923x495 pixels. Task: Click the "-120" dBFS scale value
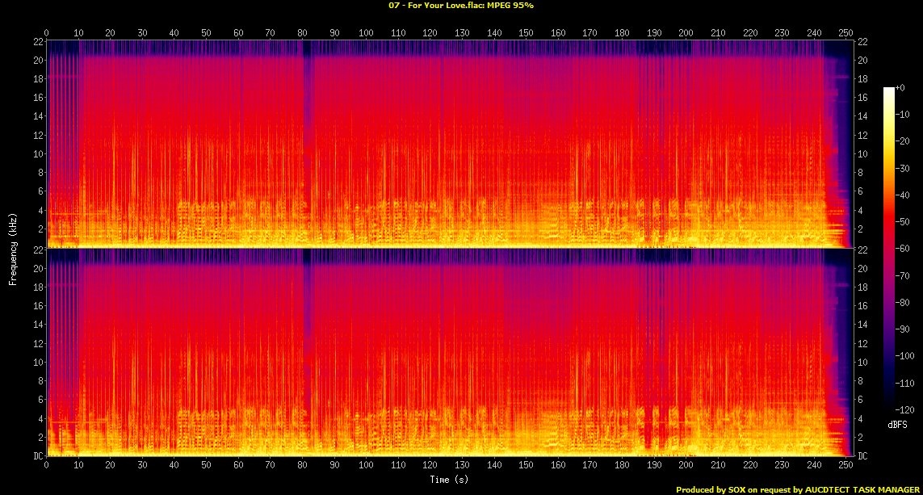(904, 409)
